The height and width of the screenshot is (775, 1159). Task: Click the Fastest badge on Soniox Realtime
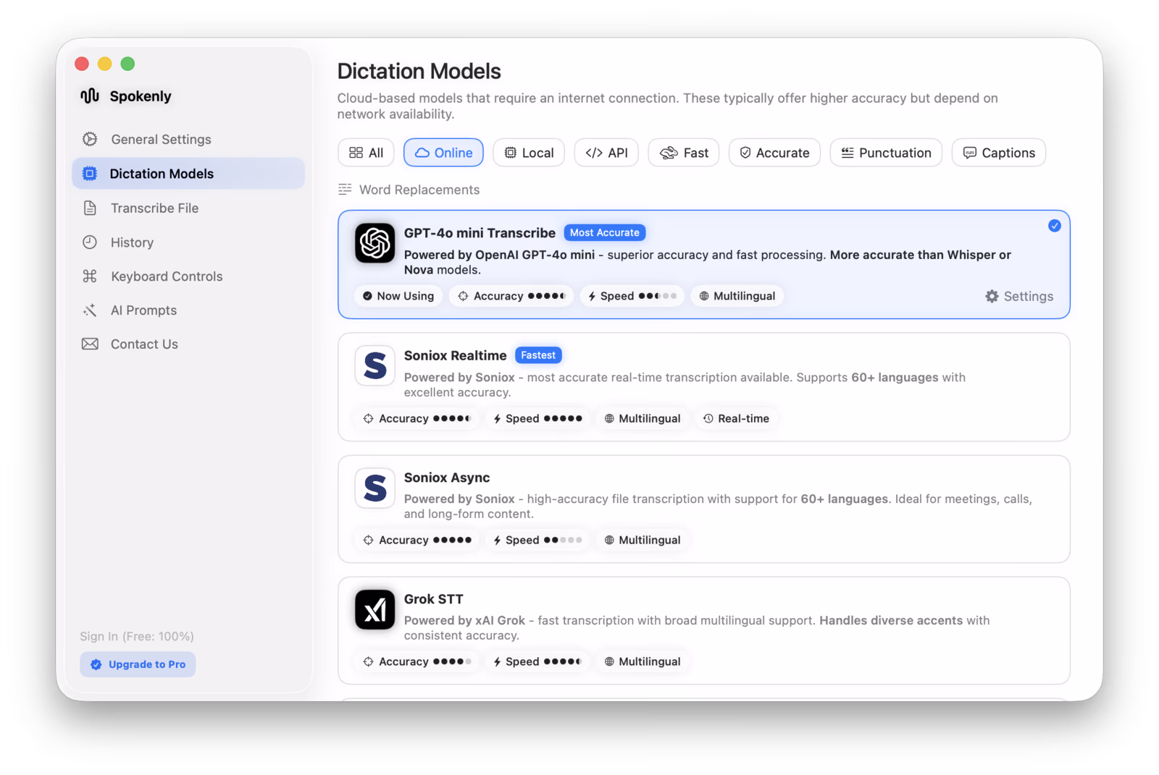click(x=538, y=355)
